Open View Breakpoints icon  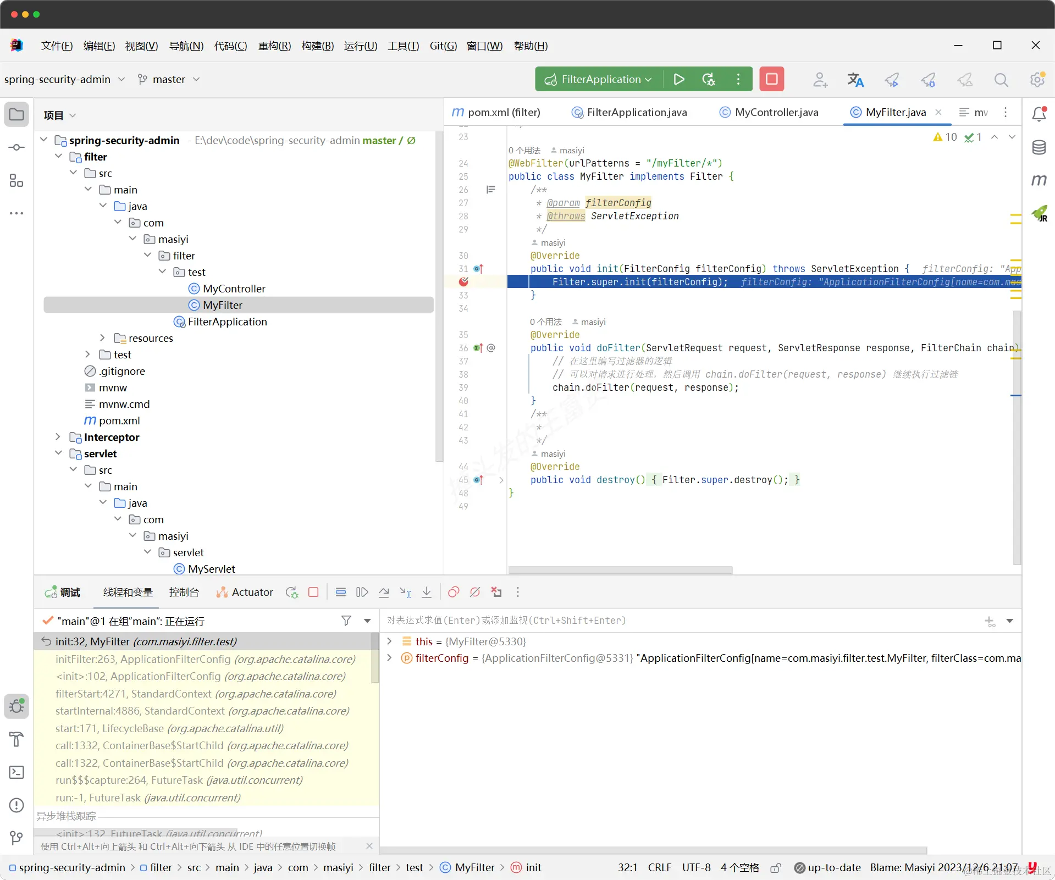coord(454,592)
